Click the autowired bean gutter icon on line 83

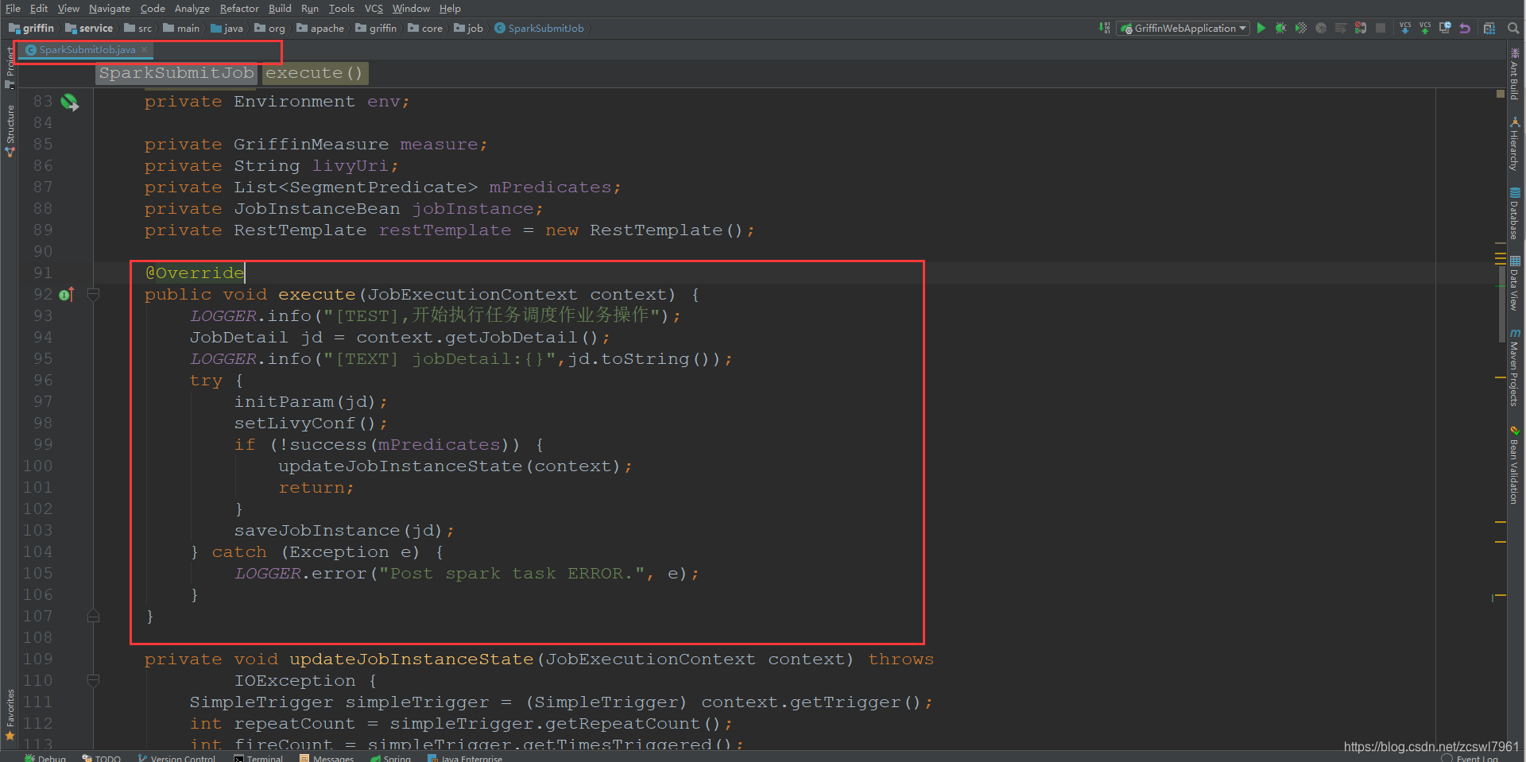click(70, 102)
